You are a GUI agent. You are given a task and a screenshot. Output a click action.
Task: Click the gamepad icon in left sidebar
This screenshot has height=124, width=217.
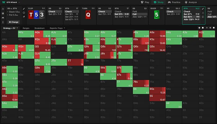[3, 18]
